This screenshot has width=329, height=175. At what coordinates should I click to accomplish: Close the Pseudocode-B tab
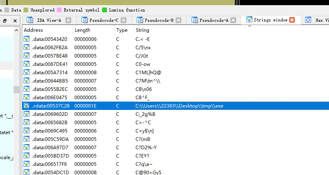178,20
